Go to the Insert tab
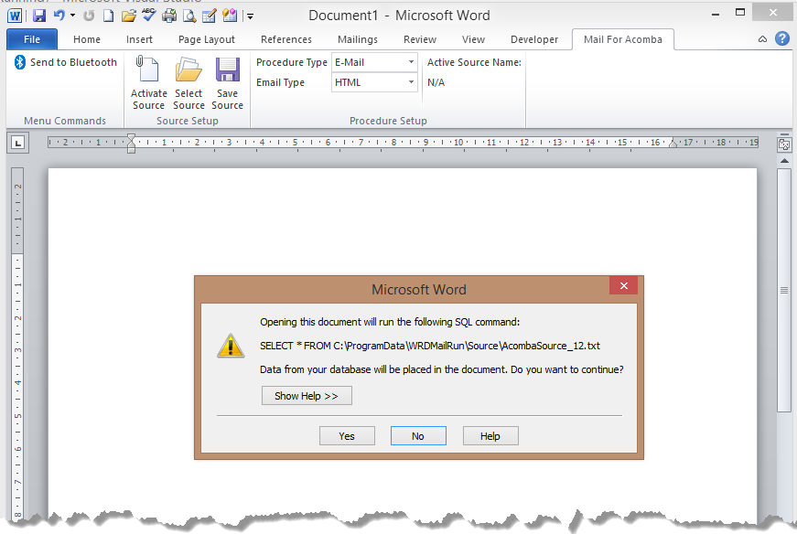The height and width of the screenshot is (534, 797). click(139, 39)
